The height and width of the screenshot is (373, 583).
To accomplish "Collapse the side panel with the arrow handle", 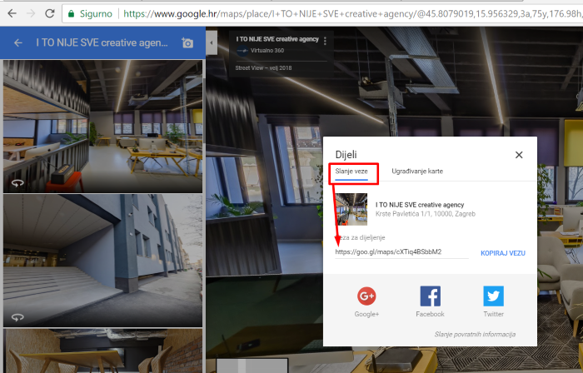I will click(212, 42).
